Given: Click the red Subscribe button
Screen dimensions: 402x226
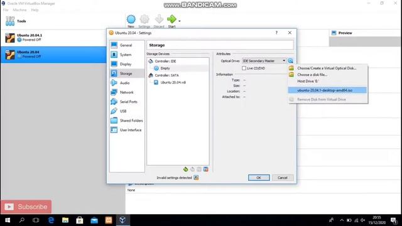Looking at the screenshot, I should 26,207.
